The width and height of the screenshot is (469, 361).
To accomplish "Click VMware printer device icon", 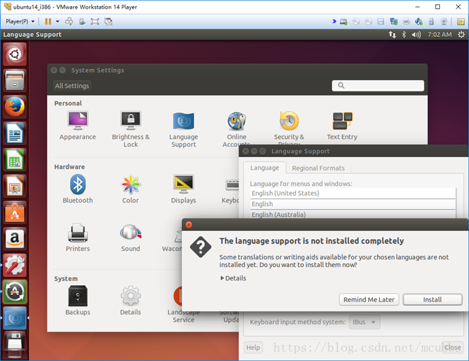I will point(407,21).
